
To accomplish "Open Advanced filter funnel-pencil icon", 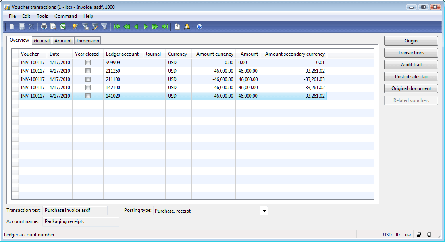I will tap(95, 27).
